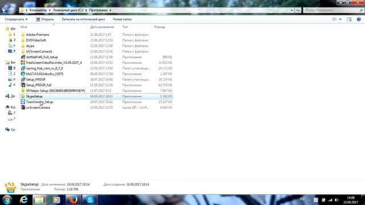Image resolution: width=365 pixels, height=205 pixels.
Task: Select the ispring_free_cam_ru_8_7_0 file name
Action: [x=44, y=68]
